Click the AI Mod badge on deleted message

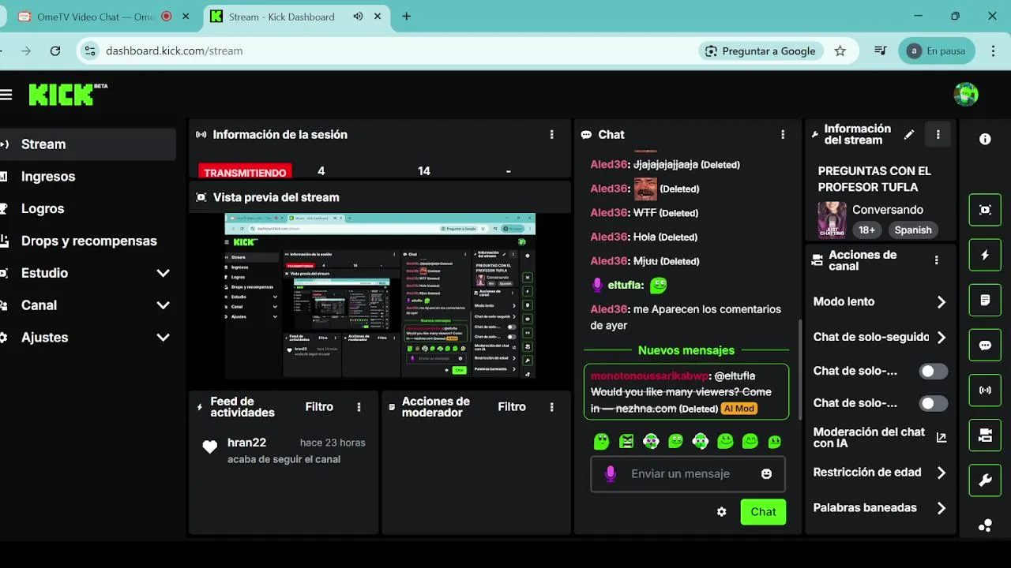pos(739,409)
